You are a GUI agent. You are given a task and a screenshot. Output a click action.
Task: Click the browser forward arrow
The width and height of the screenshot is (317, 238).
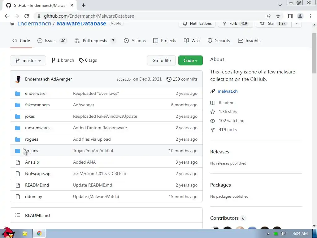[17, 16]
